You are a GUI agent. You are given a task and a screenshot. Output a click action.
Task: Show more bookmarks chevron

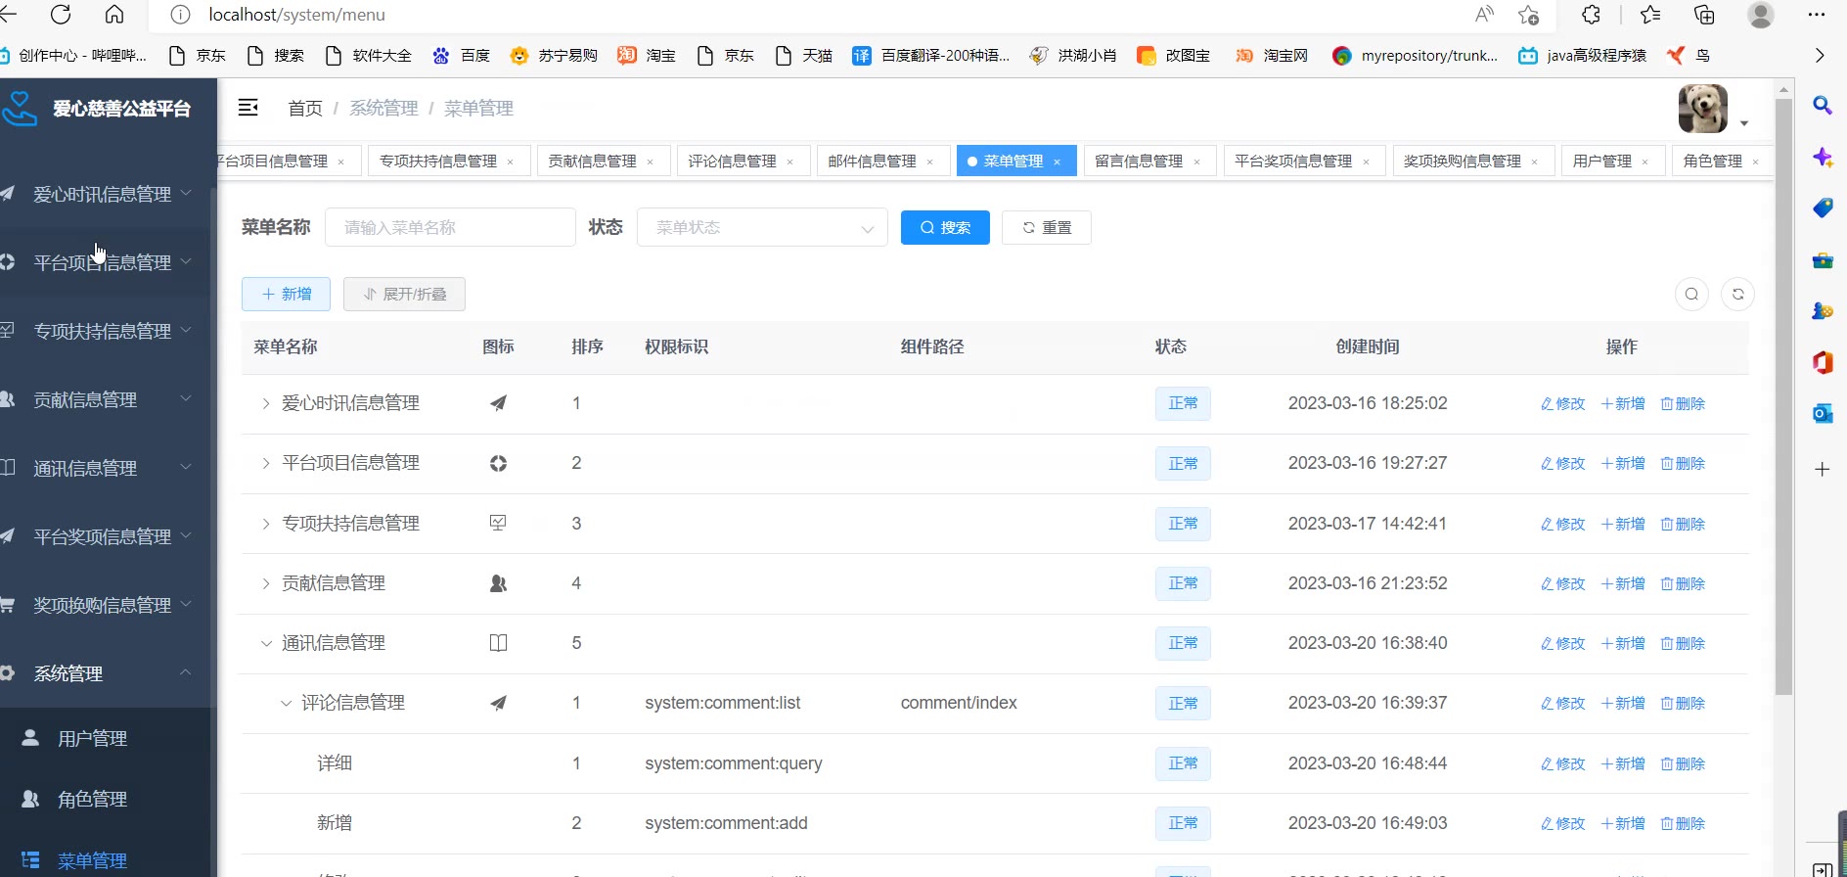(x=1820, y=56)
